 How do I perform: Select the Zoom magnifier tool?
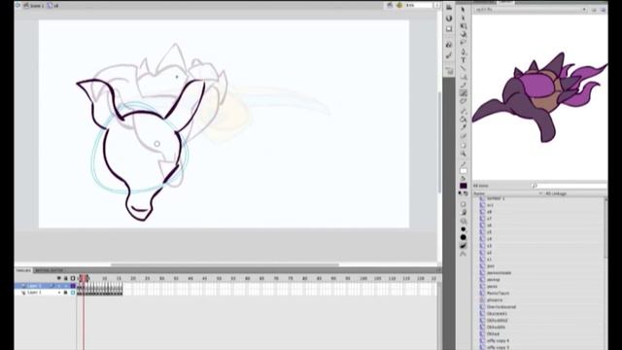tap(464, 154)
